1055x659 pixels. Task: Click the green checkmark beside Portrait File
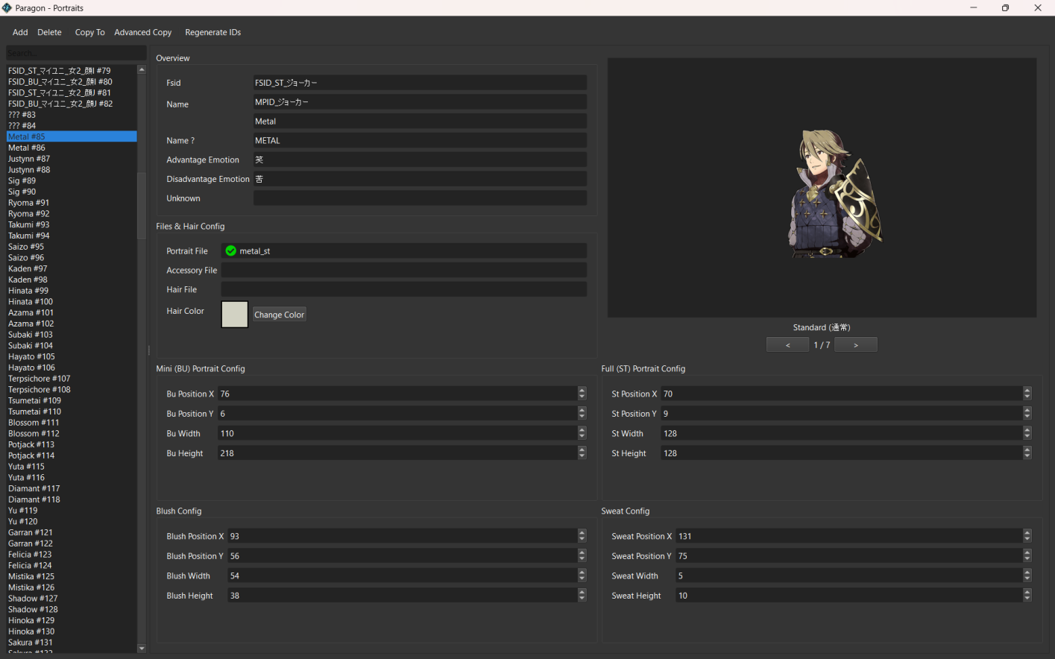(x=230, y=251)
